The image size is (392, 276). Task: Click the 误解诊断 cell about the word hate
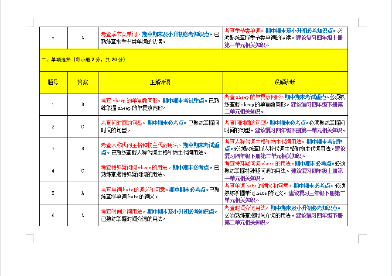coord(284,193)
